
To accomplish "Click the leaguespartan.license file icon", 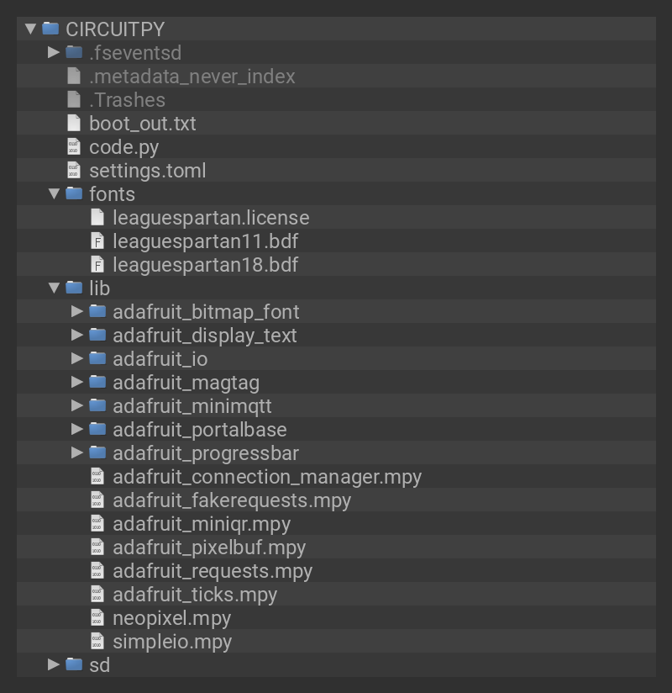I will point(97,217).
